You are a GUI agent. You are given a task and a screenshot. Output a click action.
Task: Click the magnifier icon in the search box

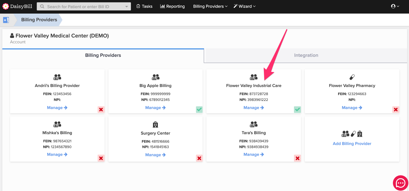point(42,6)
